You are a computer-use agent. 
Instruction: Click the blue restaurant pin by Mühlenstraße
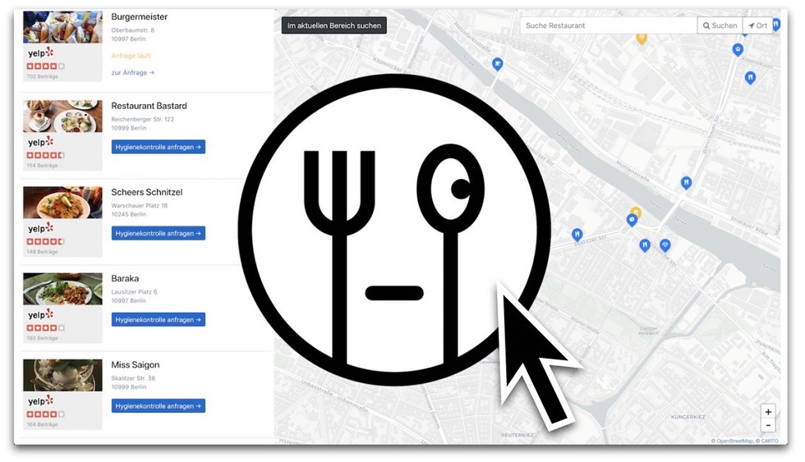[686, 182]
